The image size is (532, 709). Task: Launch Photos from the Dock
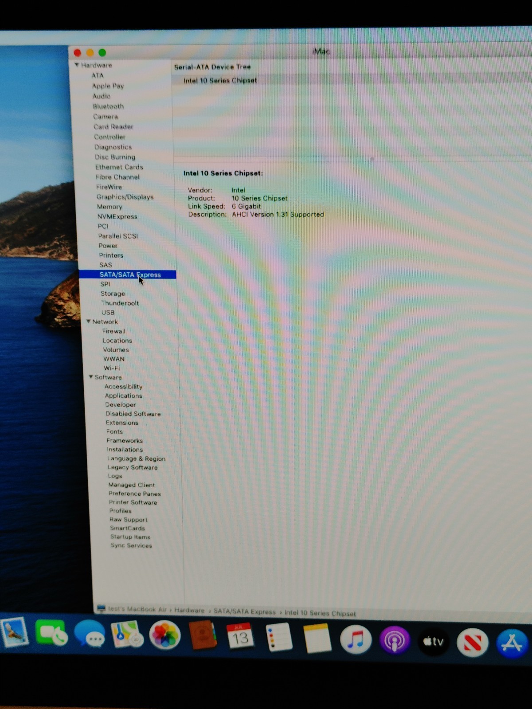[164, 635]
